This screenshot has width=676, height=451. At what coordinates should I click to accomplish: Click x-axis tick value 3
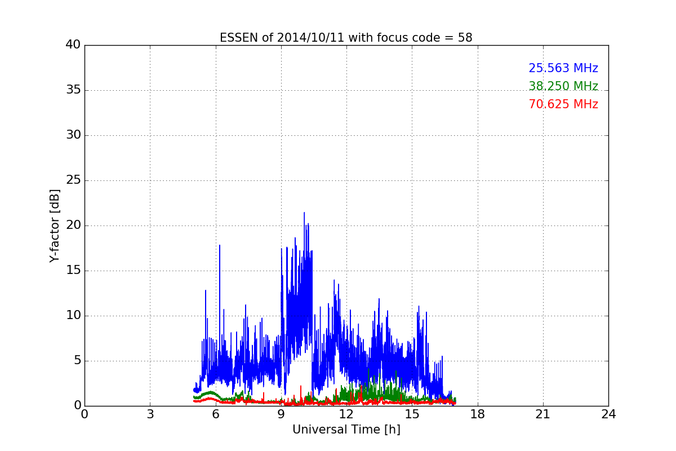coord(150,414)
